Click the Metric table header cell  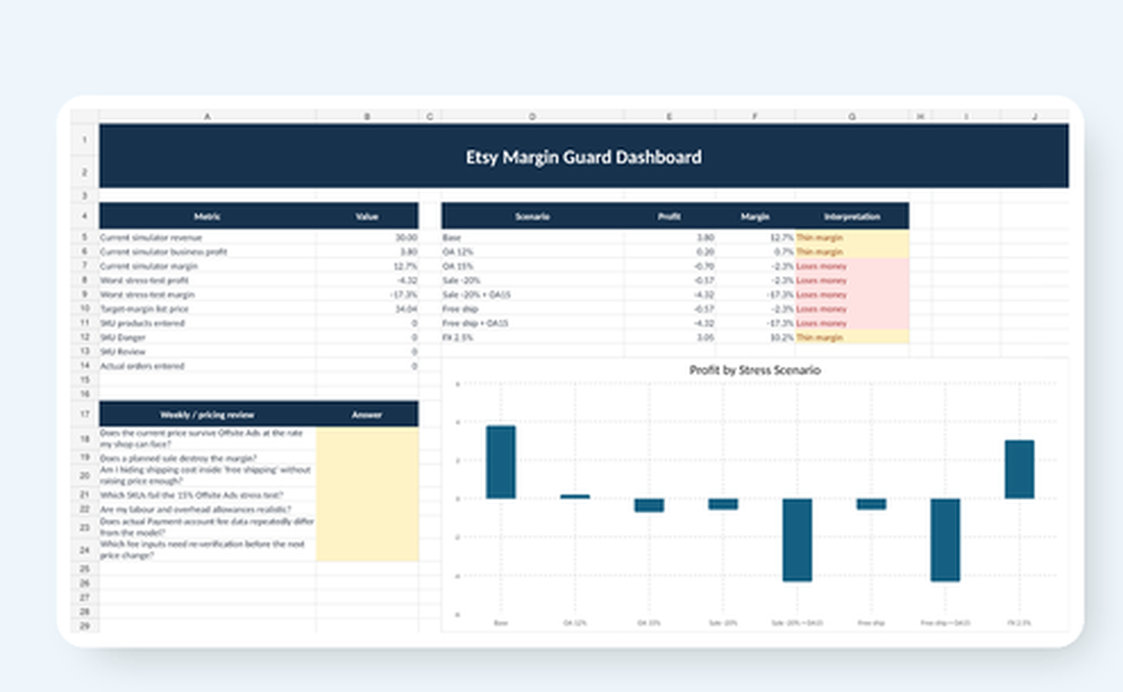coord(207,216)
